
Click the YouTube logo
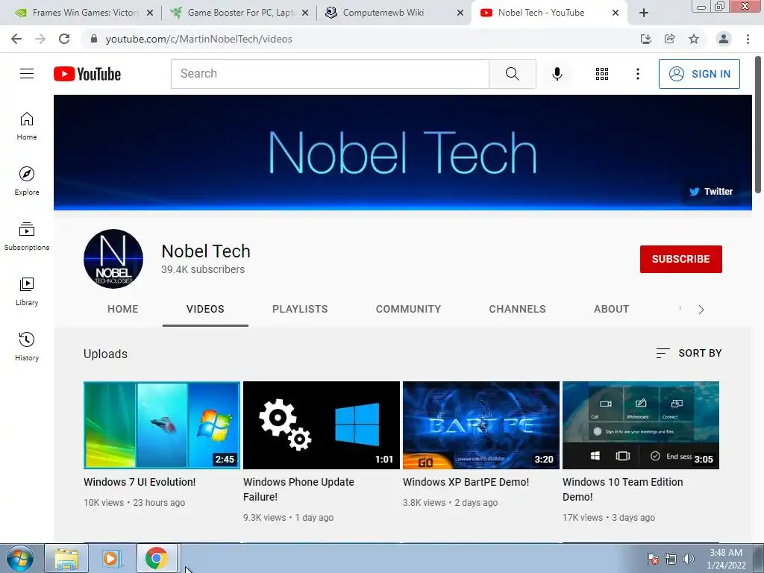pyautogui.click(x=87, y=74)
